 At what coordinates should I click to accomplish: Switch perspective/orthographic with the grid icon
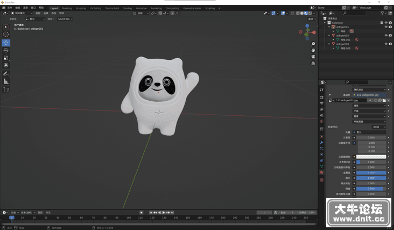313,63
